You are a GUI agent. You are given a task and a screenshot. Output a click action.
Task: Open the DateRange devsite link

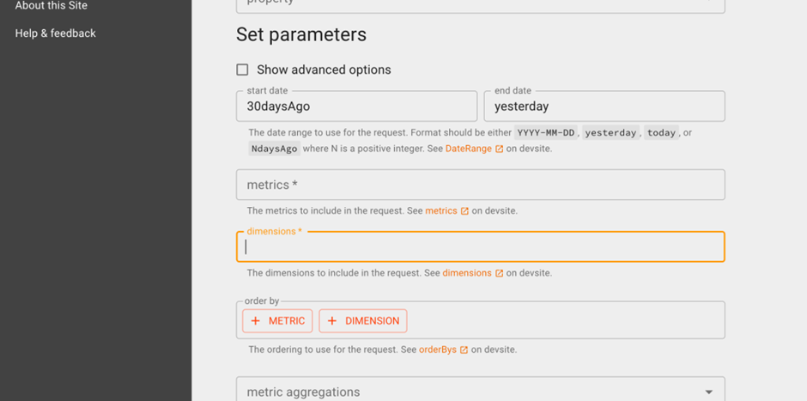469,149
